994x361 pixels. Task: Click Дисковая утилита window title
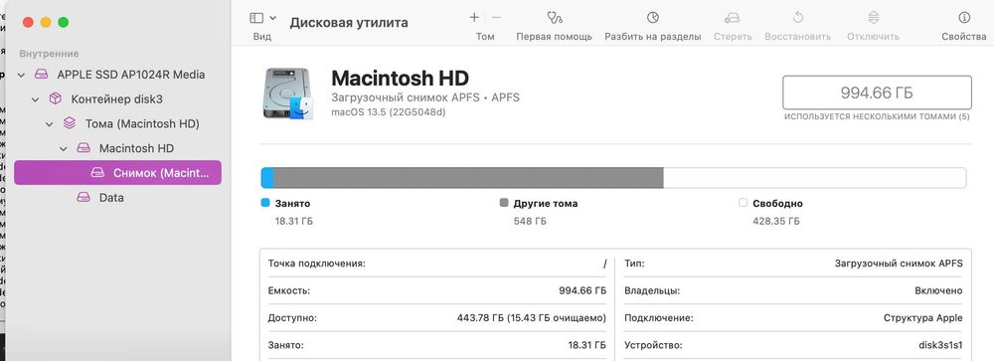click(349, 23)
